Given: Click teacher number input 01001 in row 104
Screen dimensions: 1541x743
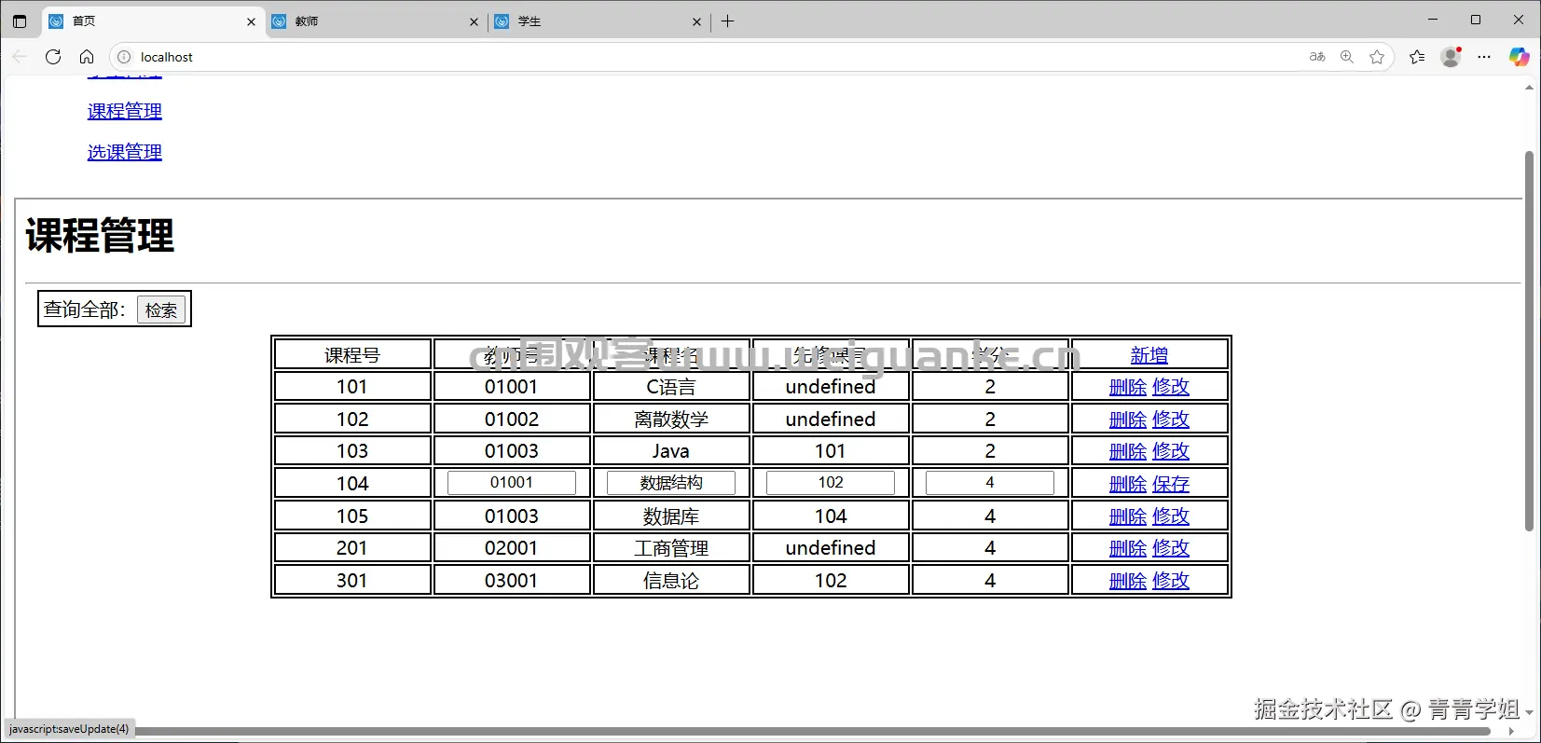Looking at the screenshot, I should tap(512, 483).
